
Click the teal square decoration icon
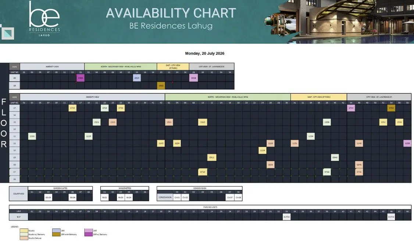(8, 33)
